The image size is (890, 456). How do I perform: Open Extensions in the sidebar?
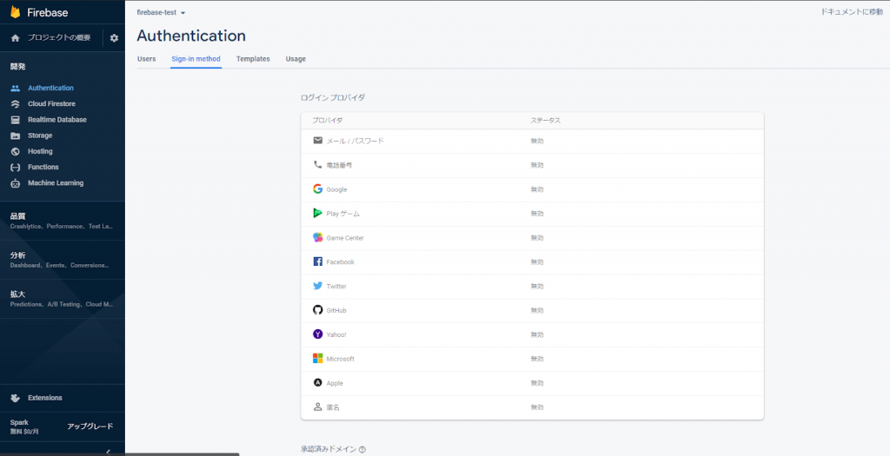pyautogui.click(x=45, y=398)
